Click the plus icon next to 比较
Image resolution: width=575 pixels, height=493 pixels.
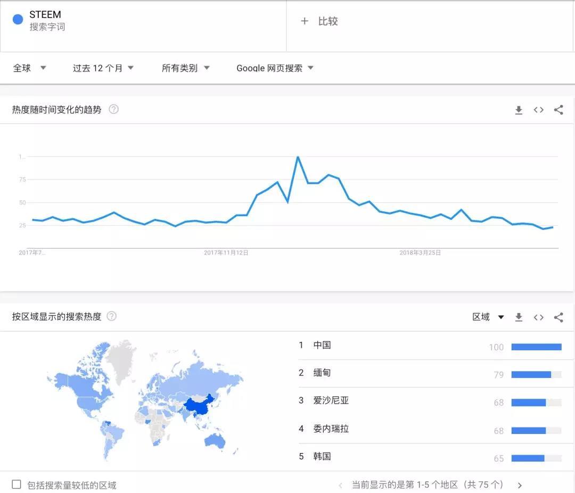point(305,21)
